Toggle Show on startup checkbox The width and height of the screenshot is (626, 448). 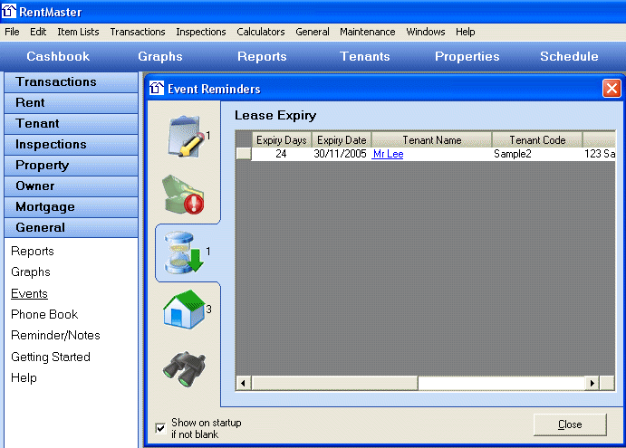coord(161,428)
